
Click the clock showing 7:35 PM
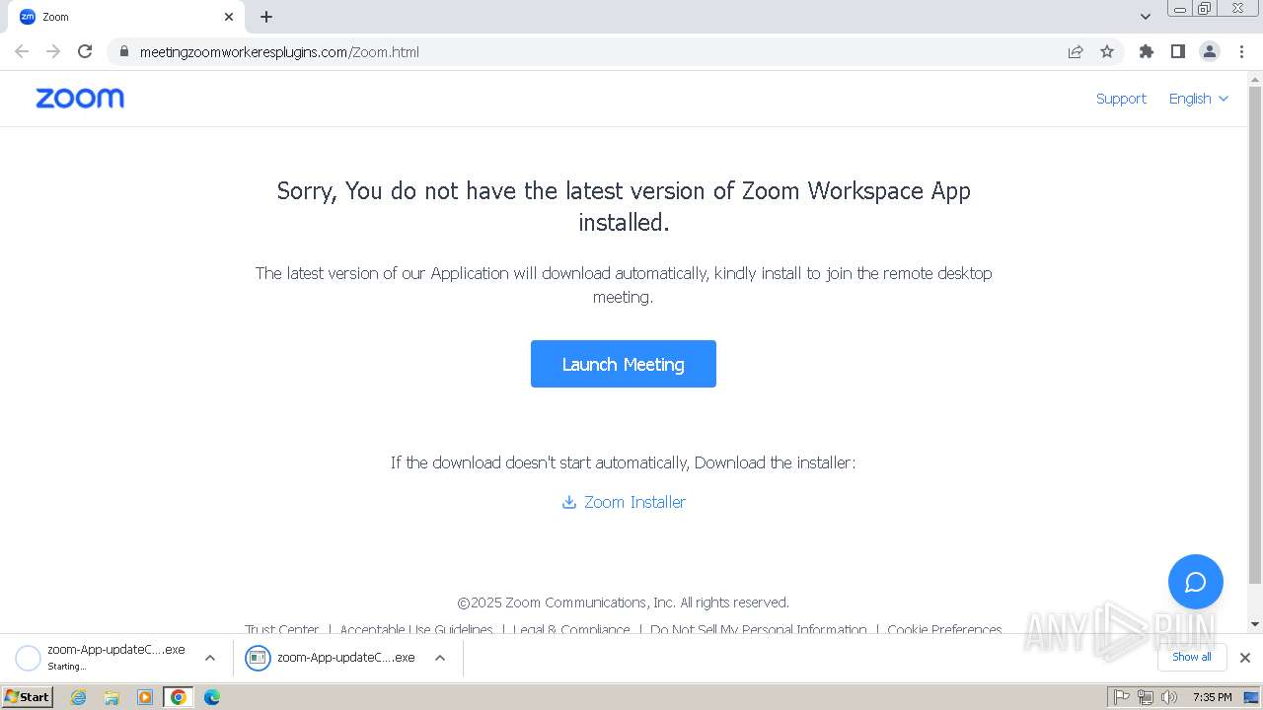(x=1212, y=697)
